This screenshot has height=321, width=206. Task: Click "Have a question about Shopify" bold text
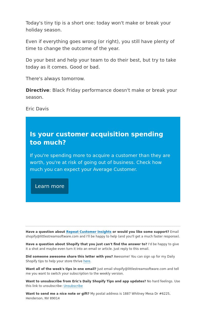87,244
